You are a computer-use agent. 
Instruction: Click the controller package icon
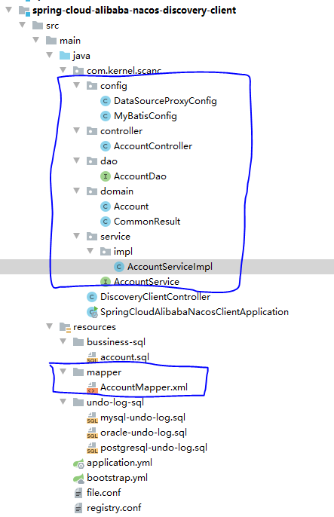coord(92,131)
